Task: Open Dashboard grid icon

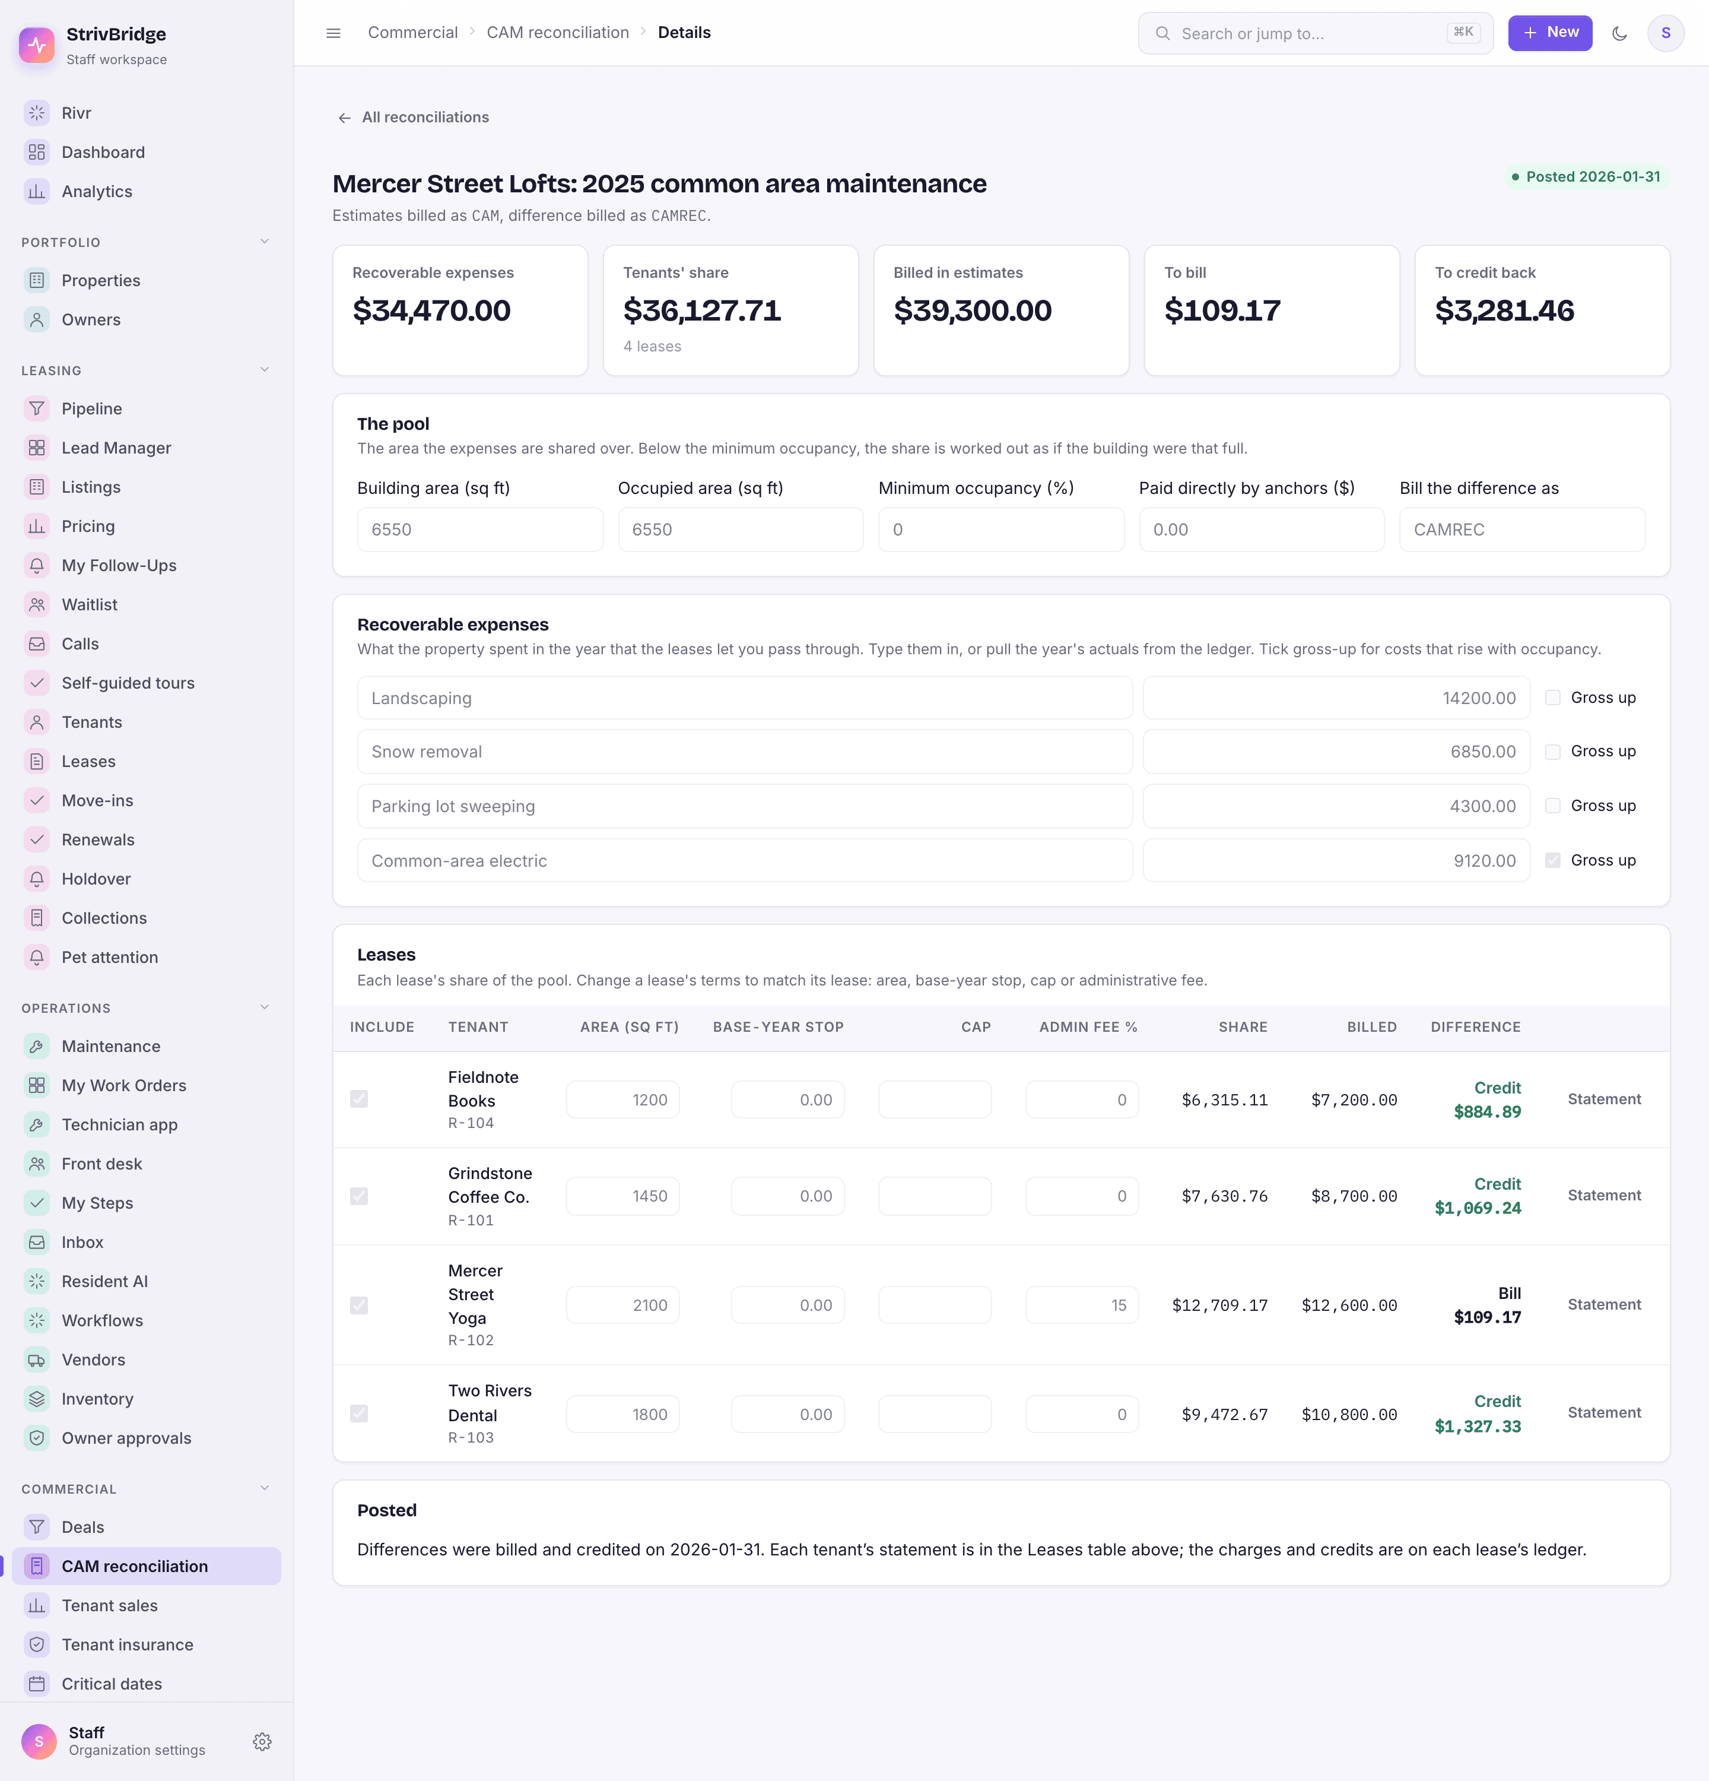Action: point(36,152)
